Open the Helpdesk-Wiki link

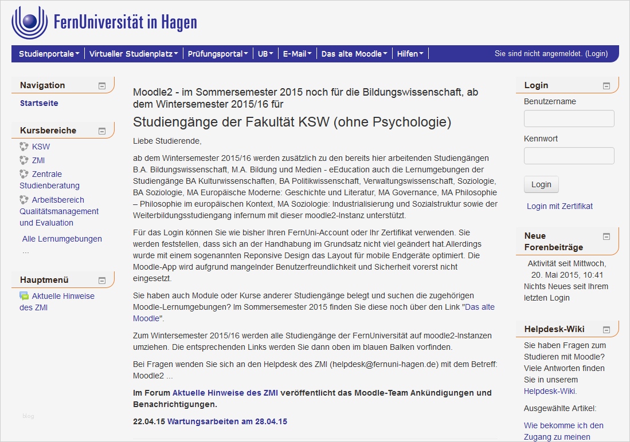(x=550, y=391)
